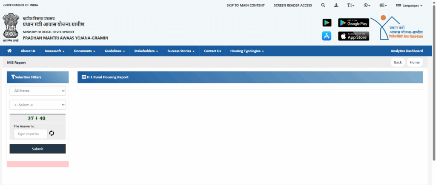
Task: Click the Google Play triangle icon
Action: click(327, 23)
